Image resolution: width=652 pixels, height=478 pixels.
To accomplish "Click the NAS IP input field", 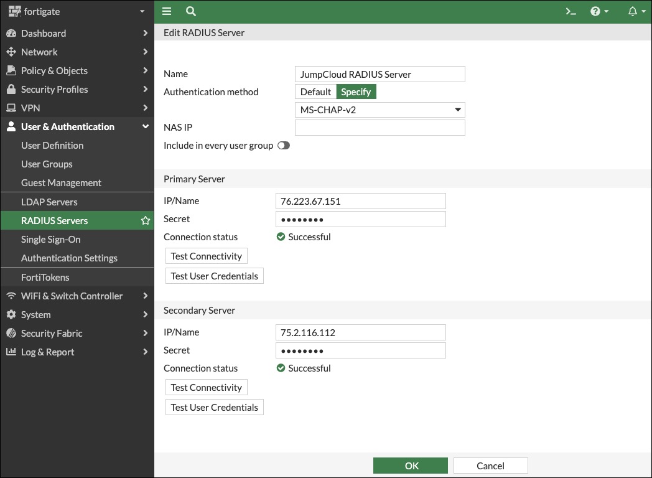I will 380,127.
